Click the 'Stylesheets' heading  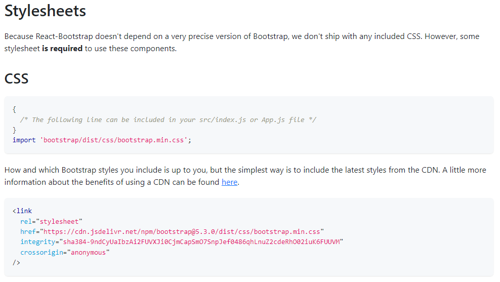point(45,11)
